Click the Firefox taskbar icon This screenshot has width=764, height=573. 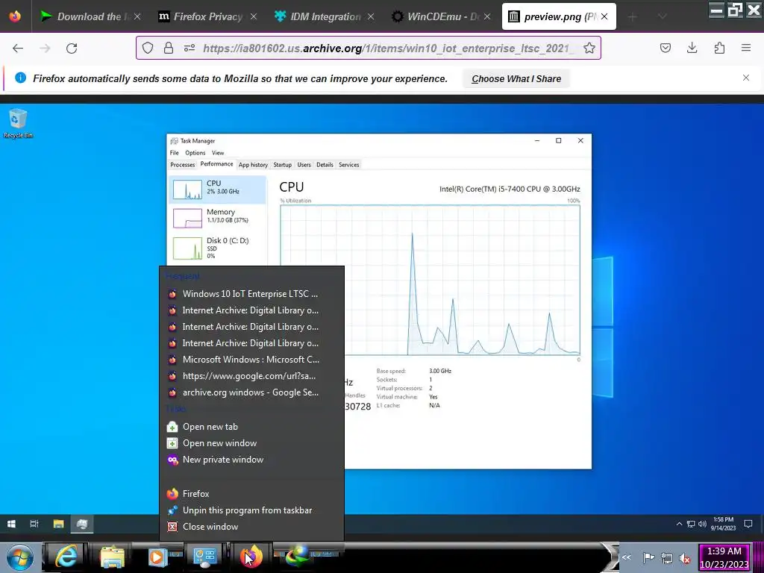[251, 557]
